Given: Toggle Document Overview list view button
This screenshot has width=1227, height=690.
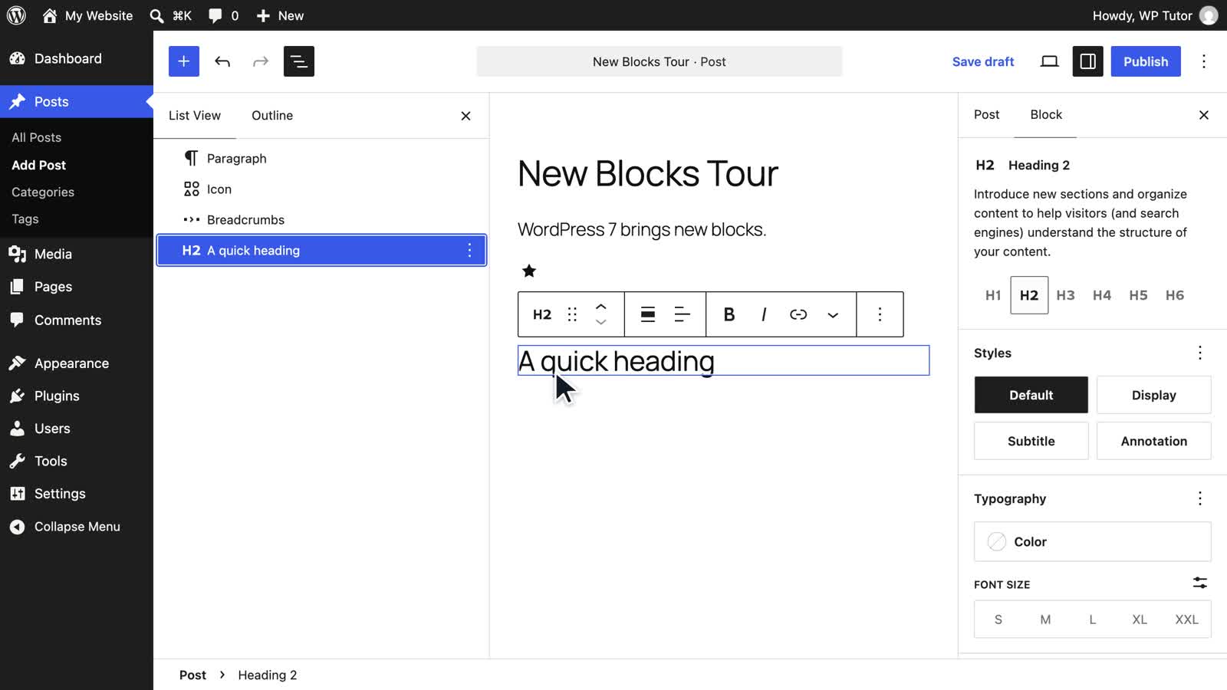Looking at the screenshot, I should [299, 61].
